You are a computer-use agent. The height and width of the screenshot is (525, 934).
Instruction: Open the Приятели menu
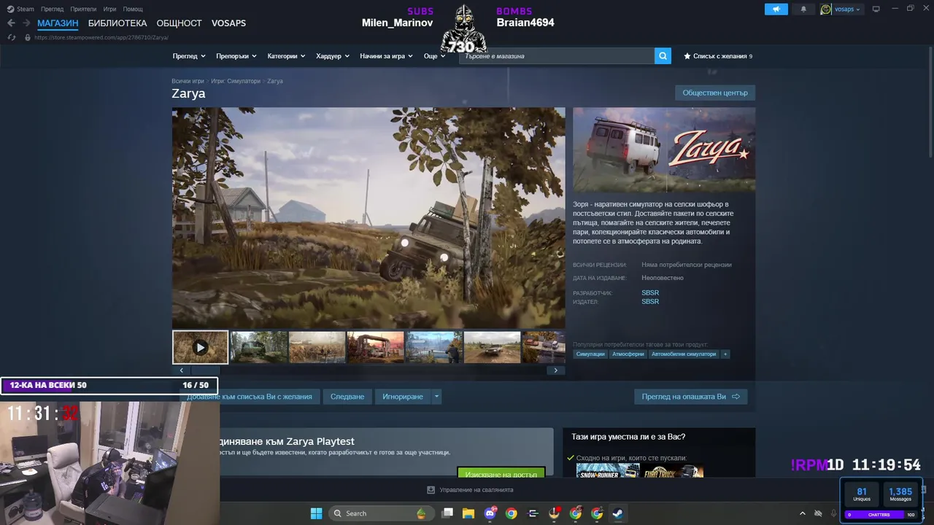(x=83, y=9)
